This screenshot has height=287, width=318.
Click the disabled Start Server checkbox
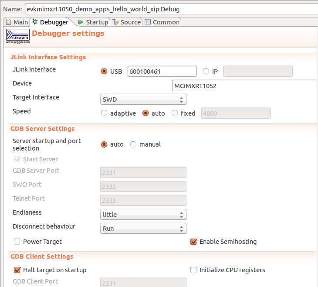tap(17, 159)
